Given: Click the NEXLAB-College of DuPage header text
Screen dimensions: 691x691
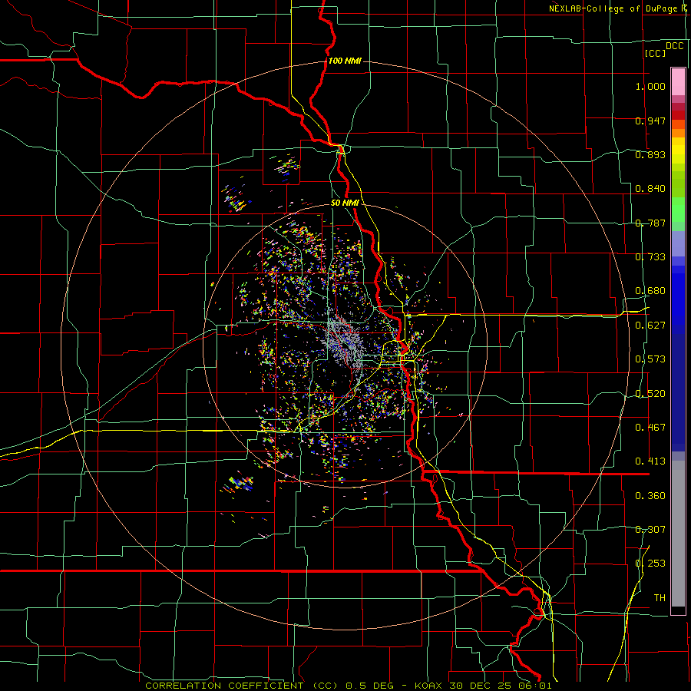Looking at the screenshot, I should pyautogui.click(x=619, y=8).
